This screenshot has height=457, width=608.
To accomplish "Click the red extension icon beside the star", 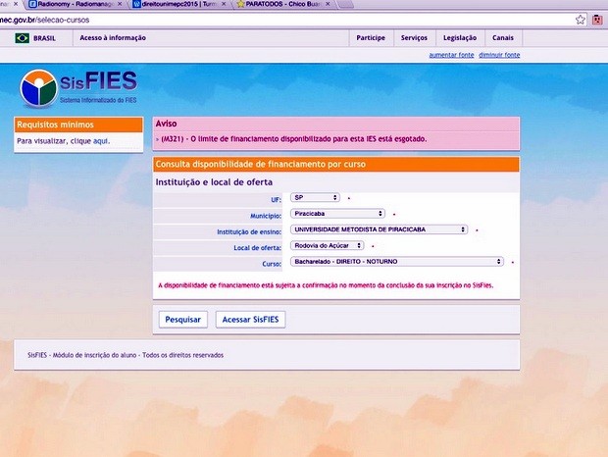I will click(597, 19).
